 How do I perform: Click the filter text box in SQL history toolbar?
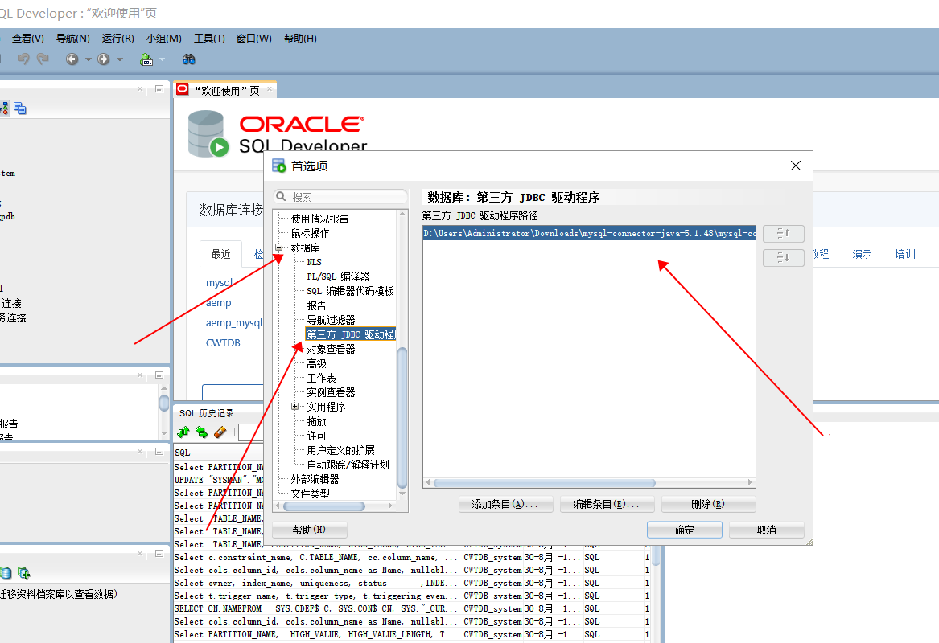[x=250, y=432]
